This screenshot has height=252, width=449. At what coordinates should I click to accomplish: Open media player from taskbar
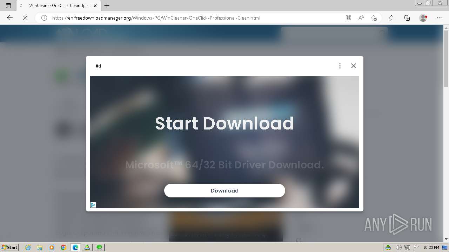click(52, 247)
